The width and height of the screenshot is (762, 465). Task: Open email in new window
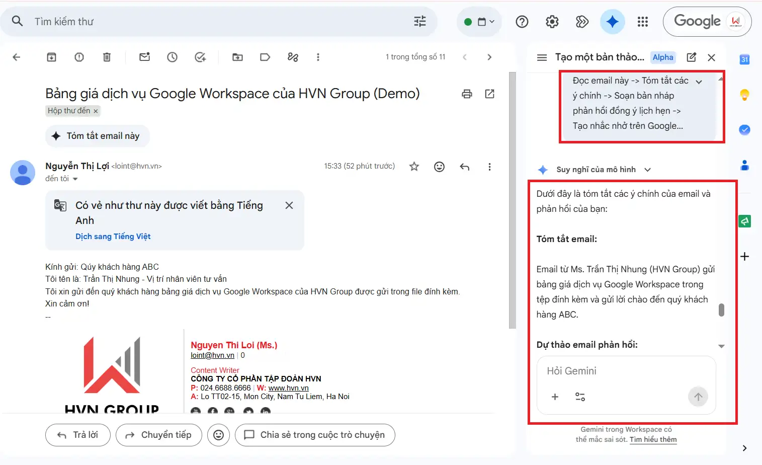[490, 94]
